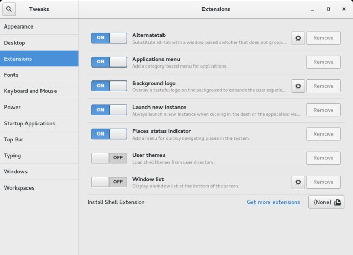Viewport: 353px width, 255px height.
Task: Open Startup Applications section
Action: (39, 124)
